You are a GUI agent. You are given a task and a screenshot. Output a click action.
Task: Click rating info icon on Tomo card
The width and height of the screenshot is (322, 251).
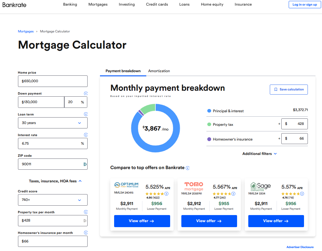(x=234, y=194)
